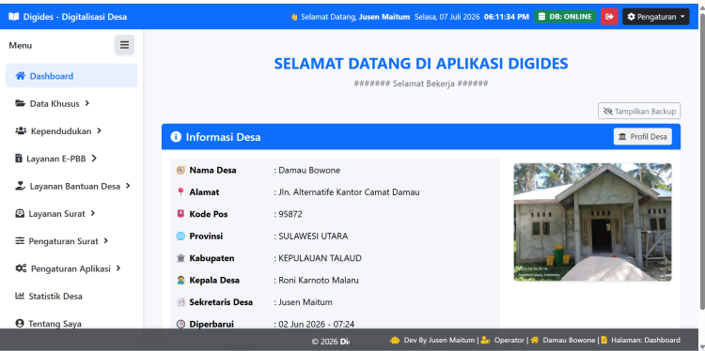Click the waving hand welcome icon
Viewport: 705px width, 351px height.
[x=294, y=17]
